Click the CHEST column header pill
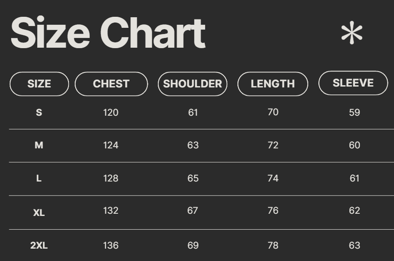The width and height of the screenshot is (394, 261). pos(111,84)
